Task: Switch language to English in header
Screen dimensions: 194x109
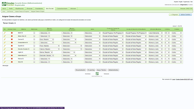Action: tap(181, 2)
